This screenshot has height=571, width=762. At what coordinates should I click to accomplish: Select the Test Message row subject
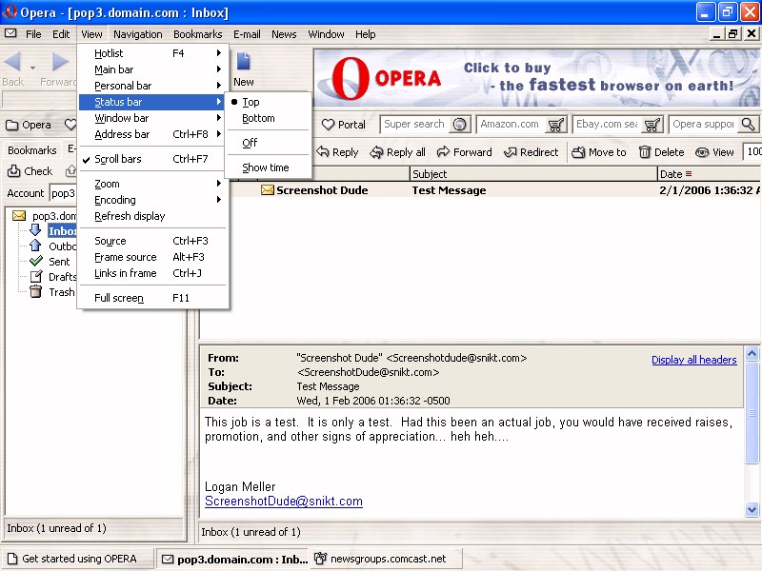(x=449, y=190)
